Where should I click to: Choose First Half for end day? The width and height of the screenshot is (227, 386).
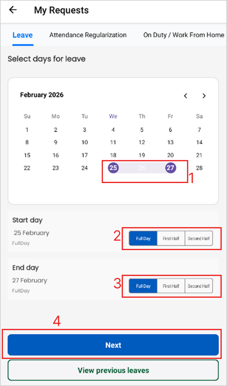(x=171, y=286)
